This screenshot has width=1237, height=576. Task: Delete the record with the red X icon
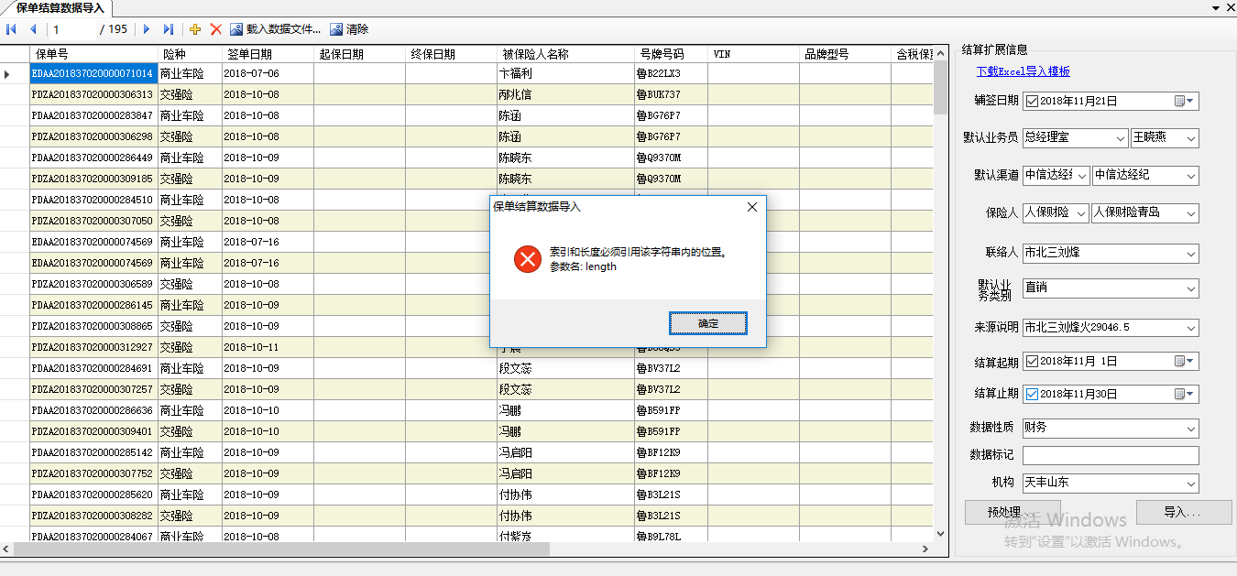[216, 29]
